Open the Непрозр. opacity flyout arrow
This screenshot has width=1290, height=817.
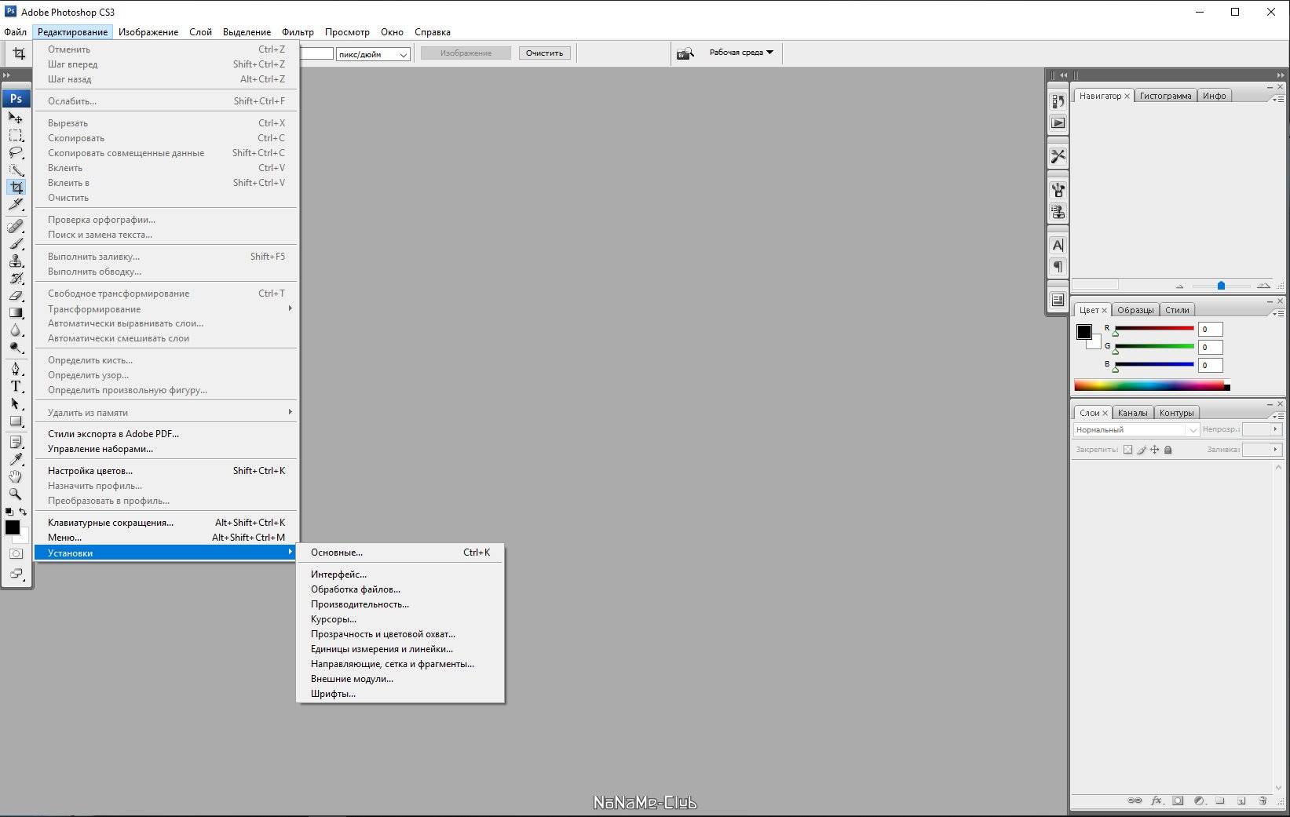point(1275,429)
